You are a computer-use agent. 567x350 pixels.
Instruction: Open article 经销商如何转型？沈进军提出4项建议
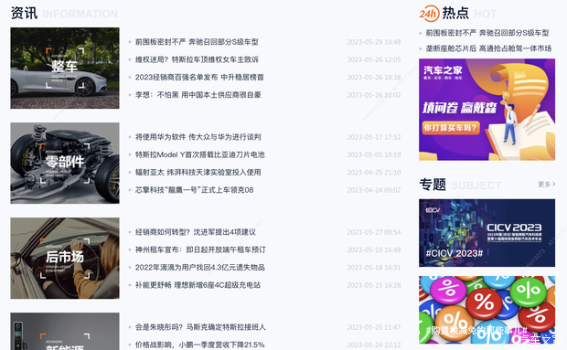tap(196, 232)
